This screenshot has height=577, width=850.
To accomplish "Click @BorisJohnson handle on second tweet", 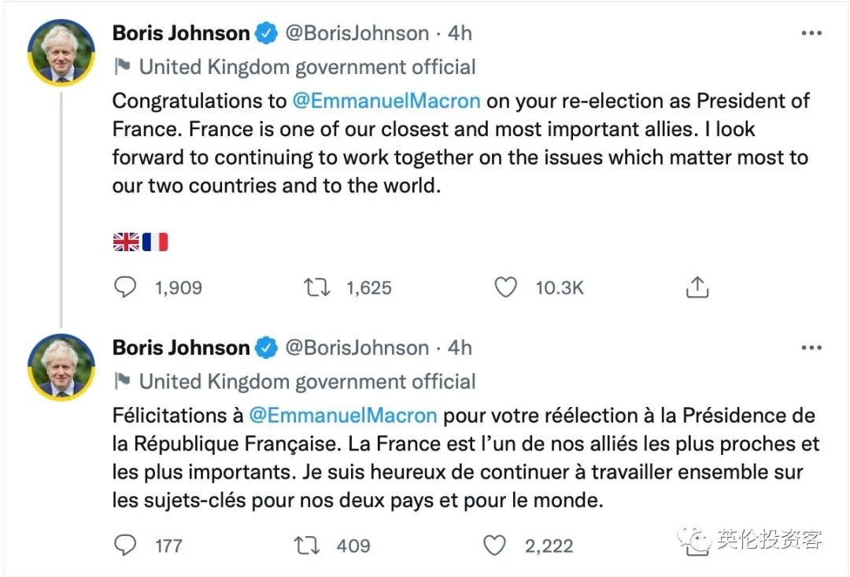I will tap(357, 348).
